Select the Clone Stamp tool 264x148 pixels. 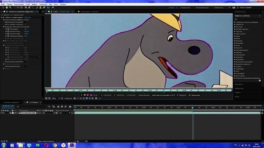(40, 7)
